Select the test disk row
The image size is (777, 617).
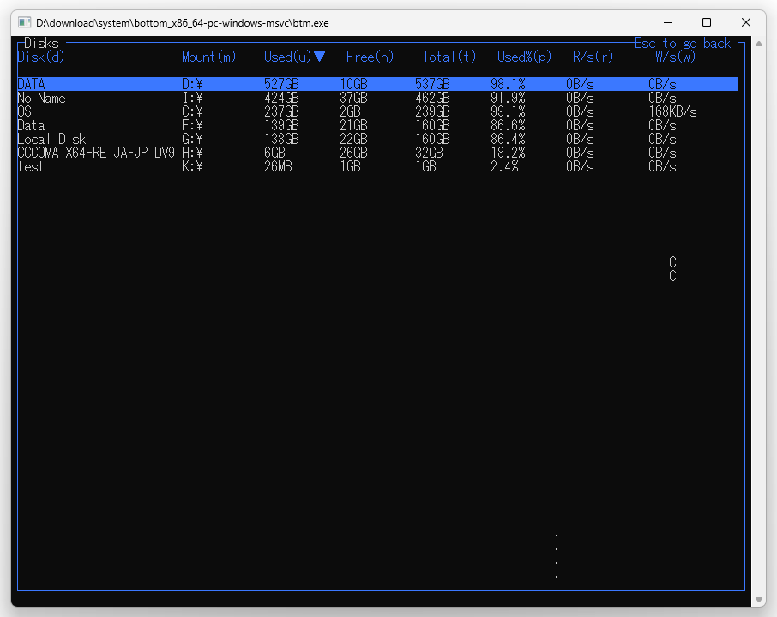point(377,167)
